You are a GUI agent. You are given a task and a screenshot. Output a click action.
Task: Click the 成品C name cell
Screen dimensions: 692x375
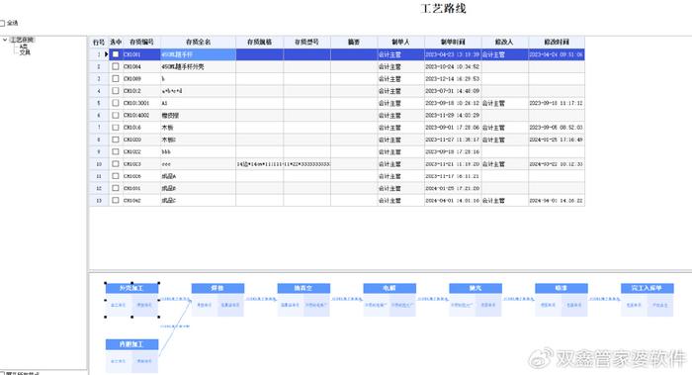(198, 200)
